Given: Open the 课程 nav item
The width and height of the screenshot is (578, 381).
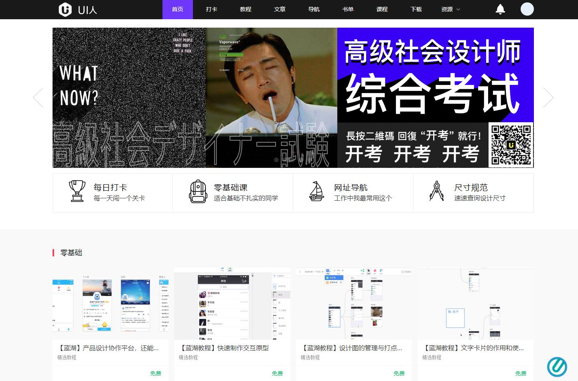Looking at the screenshot, I should coord(382,9).
